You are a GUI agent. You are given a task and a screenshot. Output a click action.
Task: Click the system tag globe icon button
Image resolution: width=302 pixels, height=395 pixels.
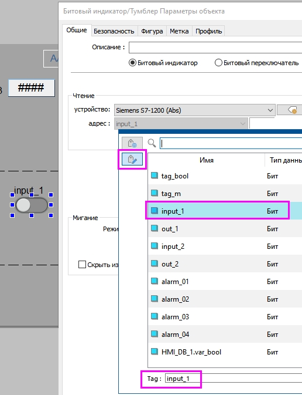[132, 143]
